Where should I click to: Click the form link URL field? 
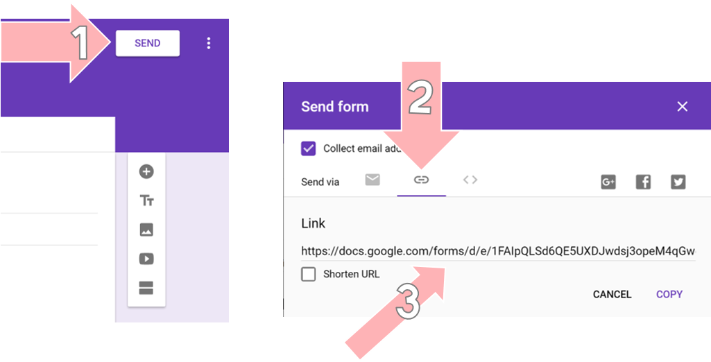(x=498, y=251)
